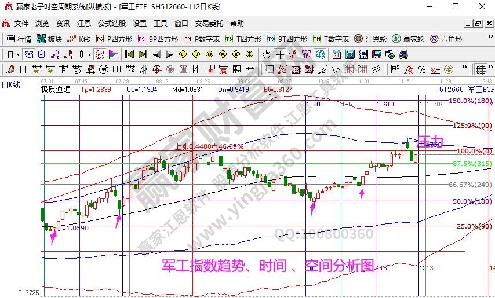Image resolution: width=495 pixels, height=298 pixels.
Task: Jump to first bar with skip-back arrow
Action: (129, 54)
